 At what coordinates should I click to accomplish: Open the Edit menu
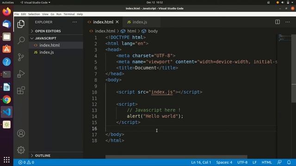[24, 14]
